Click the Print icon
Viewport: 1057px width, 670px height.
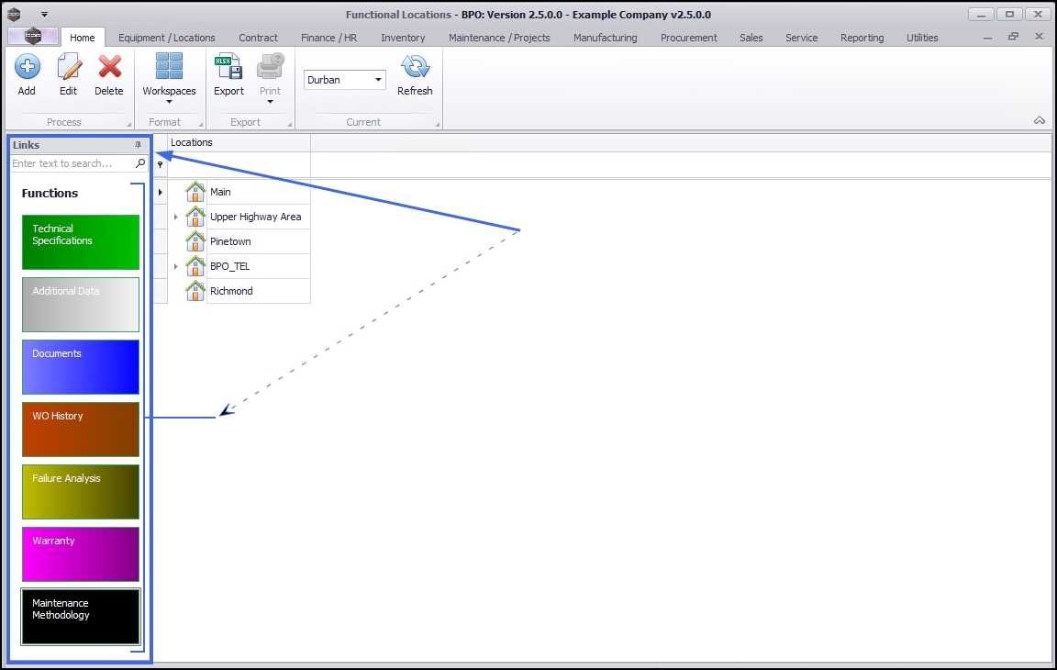pos(271,67)
